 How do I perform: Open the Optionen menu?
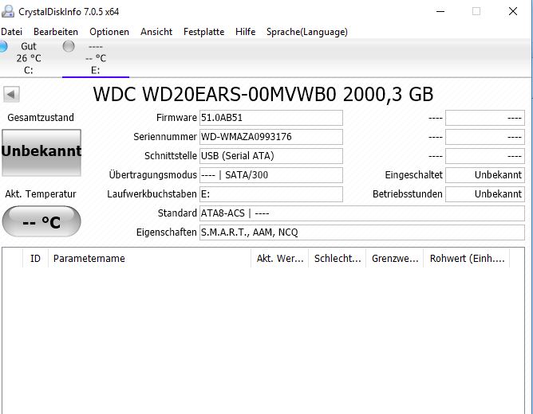coord(109,32)
